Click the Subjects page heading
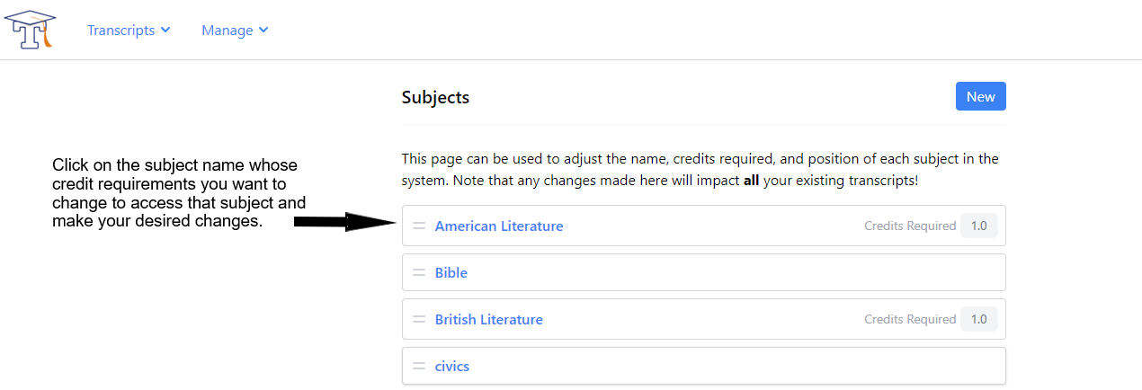 click(x=435, y=97)
